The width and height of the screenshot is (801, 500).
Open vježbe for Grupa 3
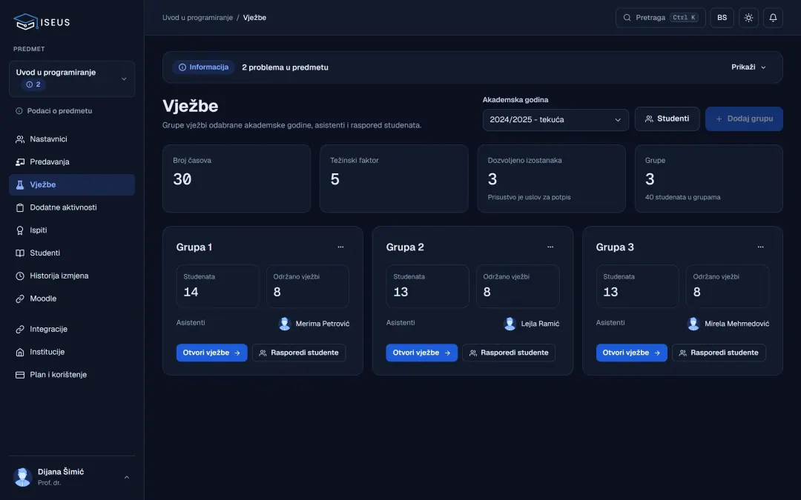631,353
